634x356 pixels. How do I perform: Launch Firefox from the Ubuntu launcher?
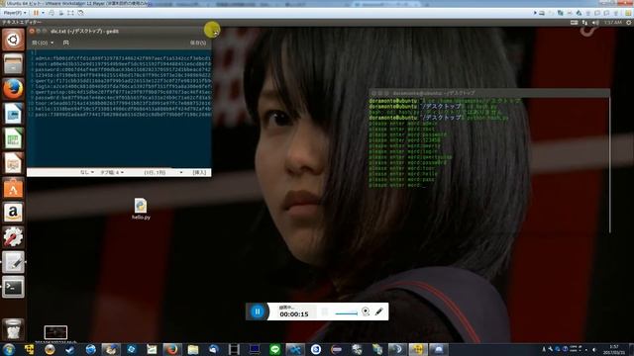[x=13, y=89]
